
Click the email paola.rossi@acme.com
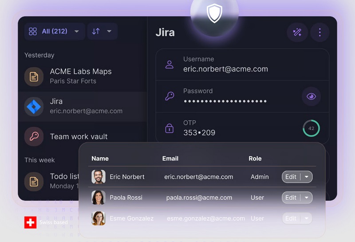(x=199, y=198)
